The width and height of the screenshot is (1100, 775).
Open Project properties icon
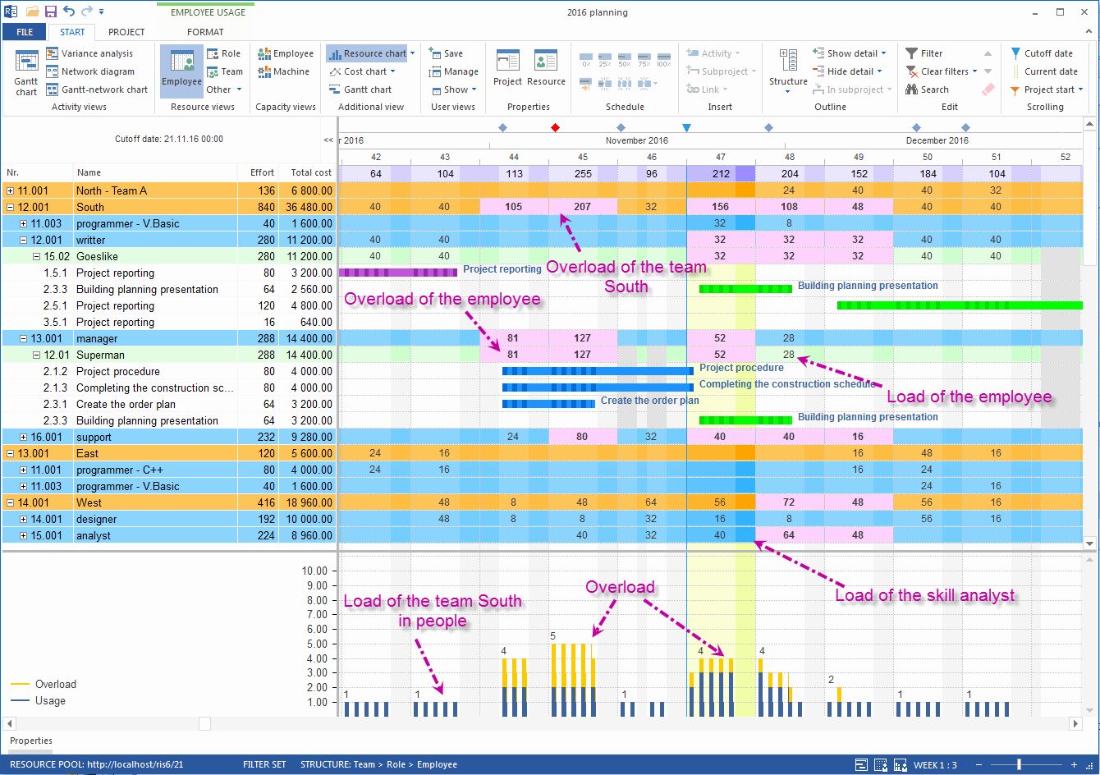(x=507, y=68)
